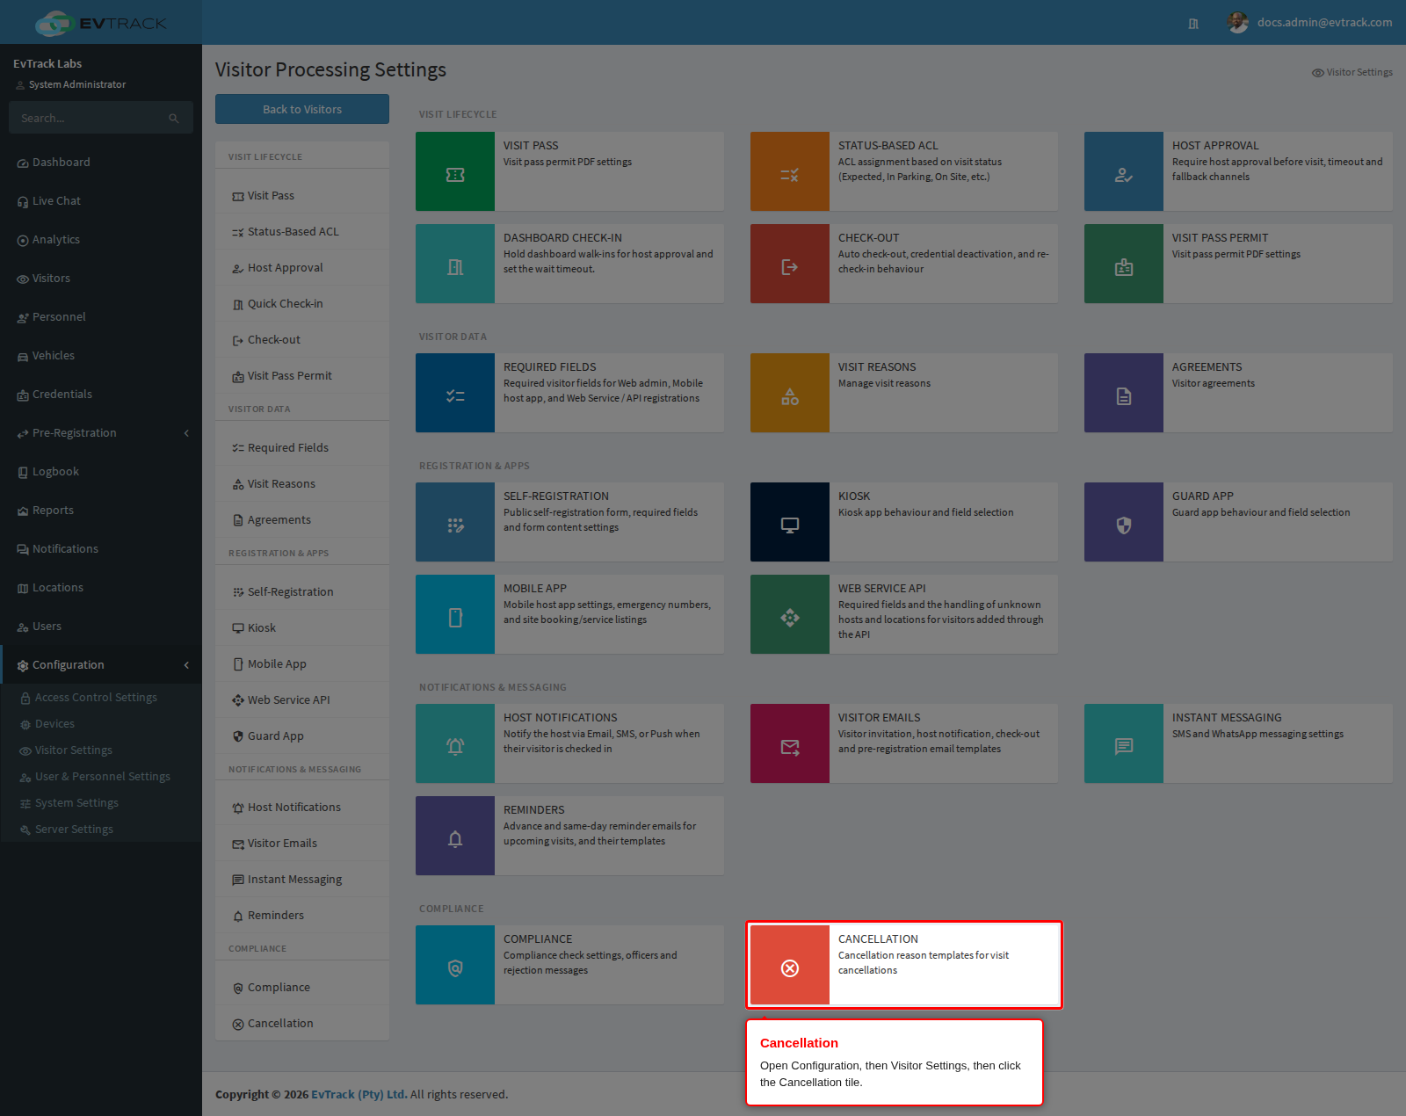Select Quick Check-in in settings list
This screenshot has height=1116, width=1406.
click(302, 304)
